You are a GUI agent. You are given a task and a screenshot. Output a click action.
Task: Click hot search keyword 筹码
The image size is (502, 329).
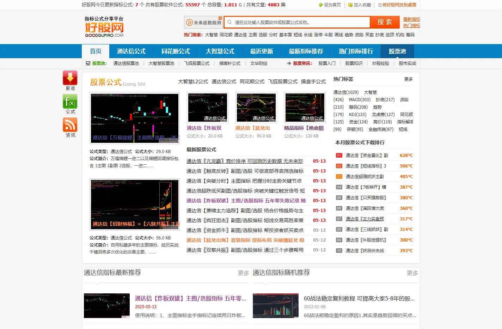tap(410, 35)
